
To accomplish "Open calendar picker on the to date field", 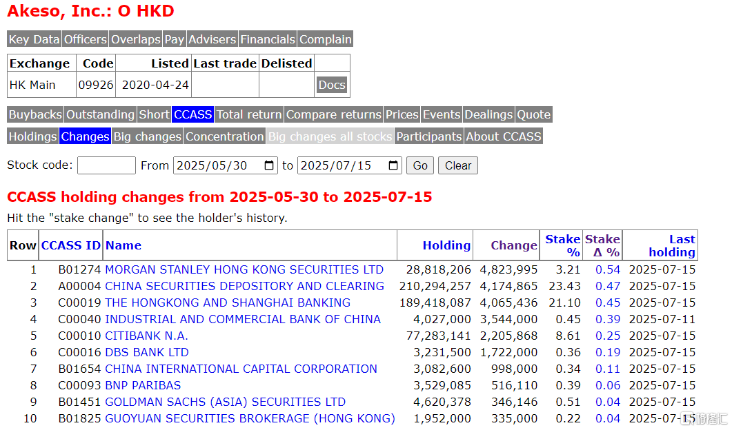I will 393,165.
